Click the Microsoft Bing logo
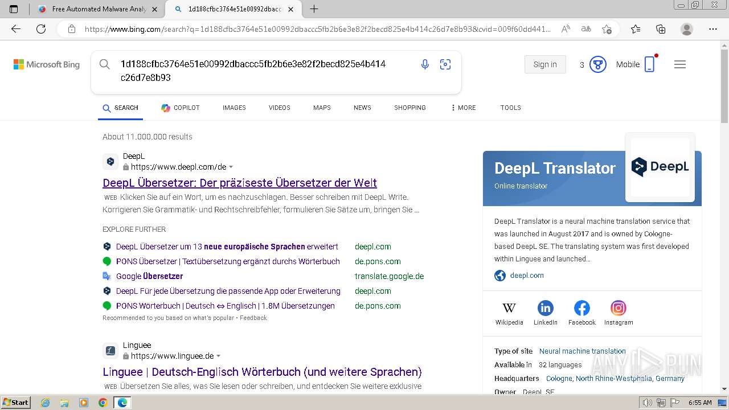 47,64
